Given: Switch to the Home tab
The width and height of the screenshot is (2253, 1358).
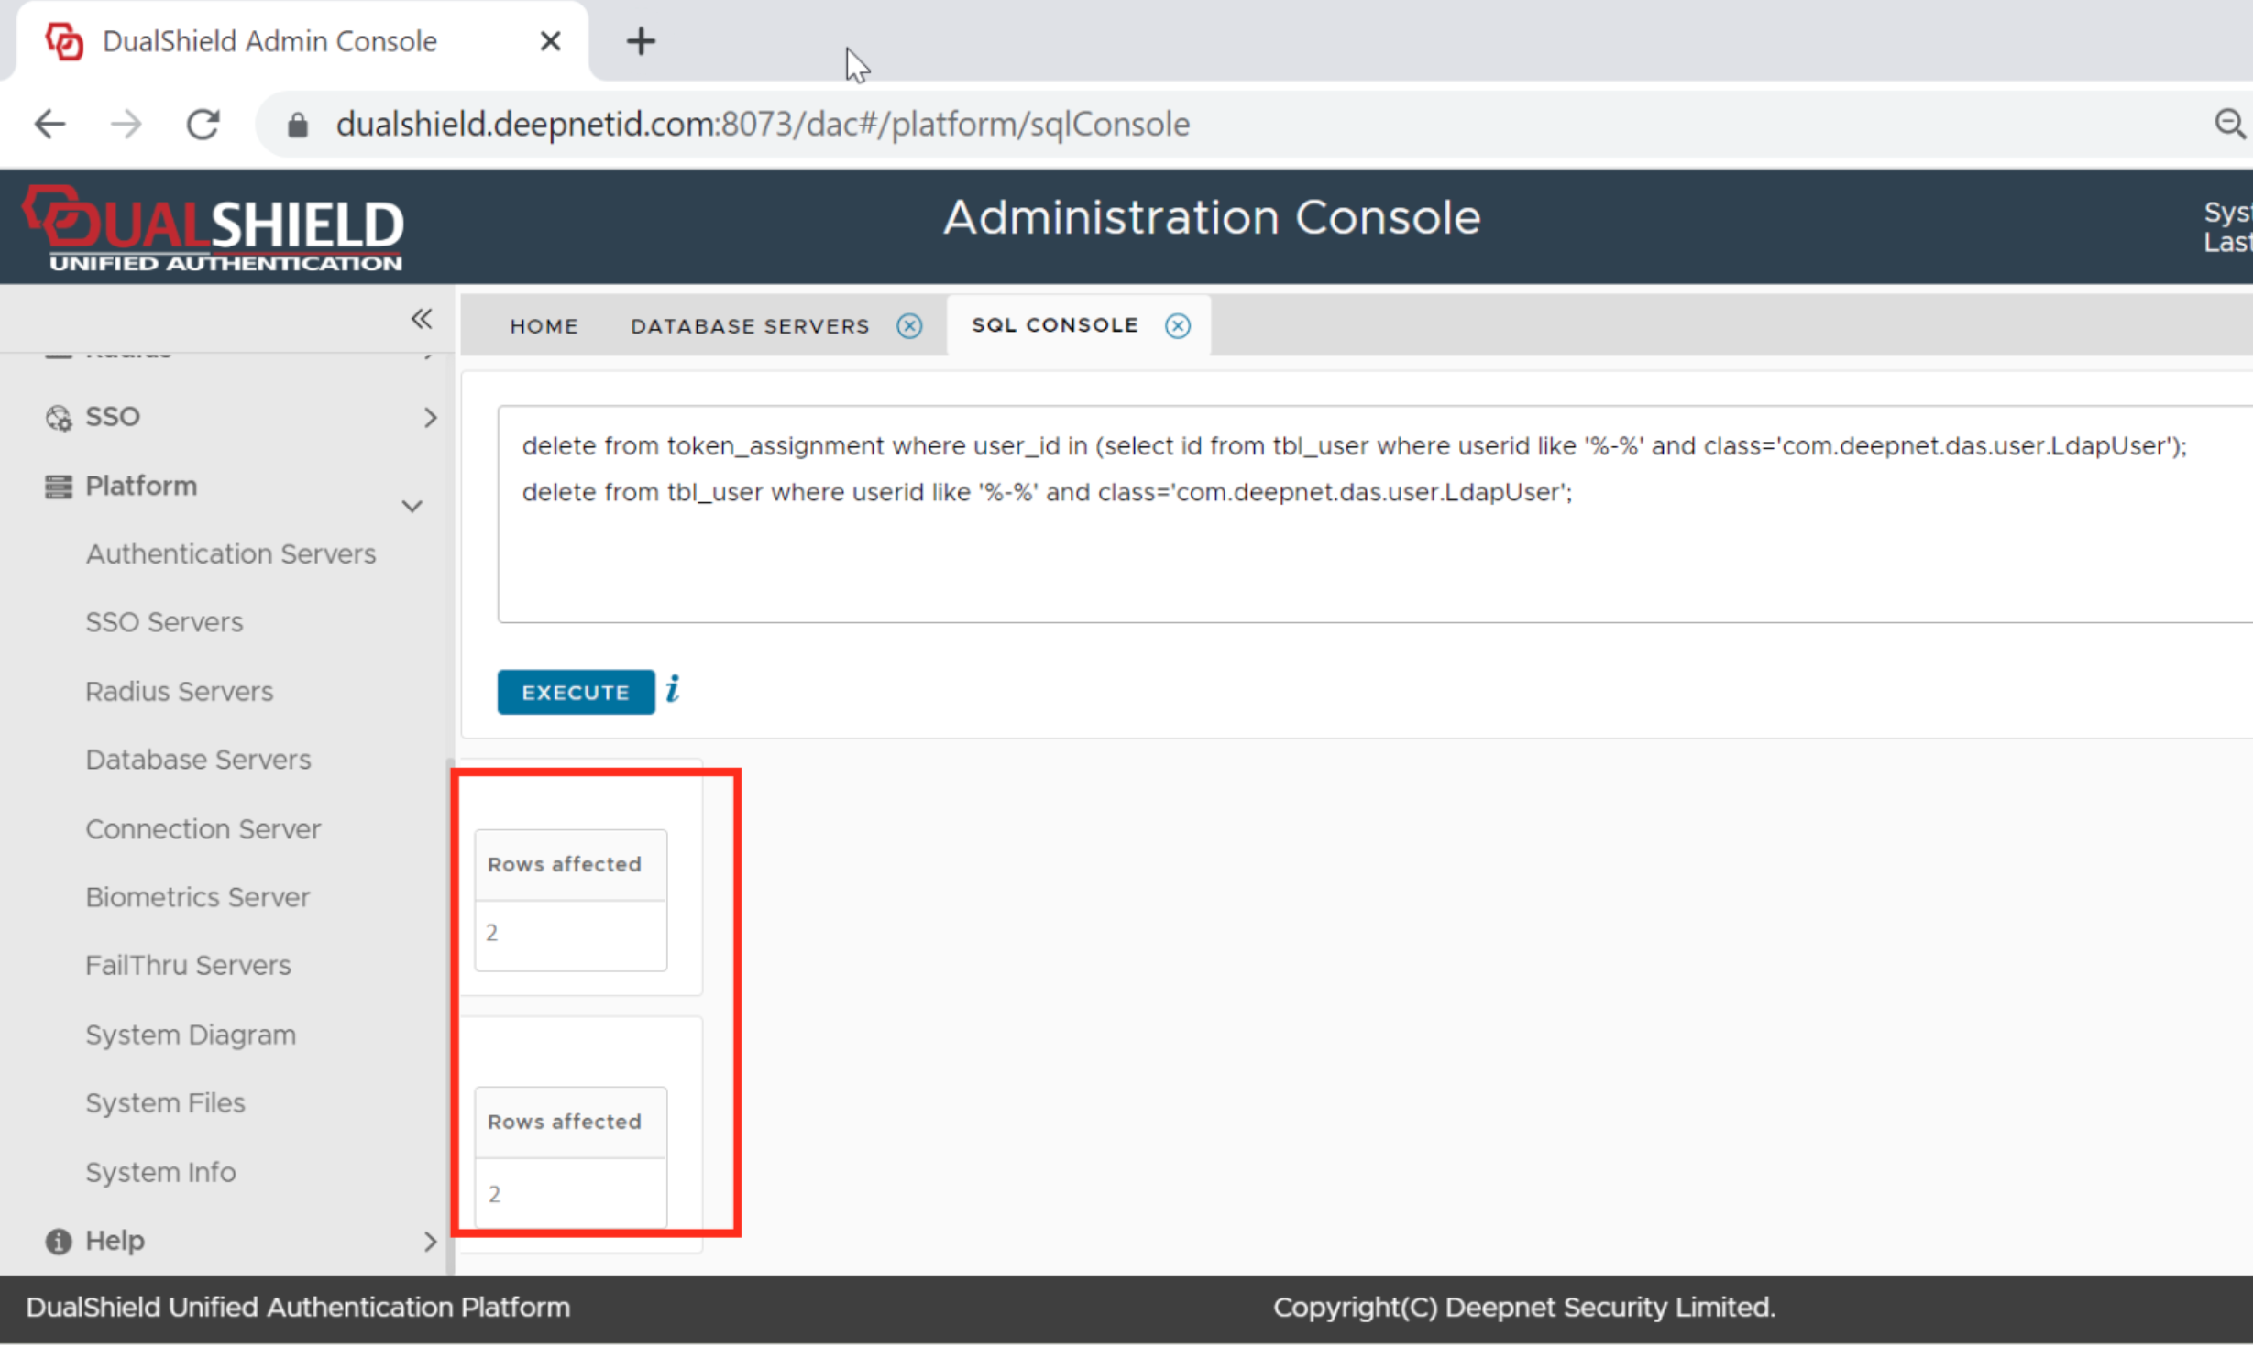Looking at the screenshot, I should (x=544, y=326).
